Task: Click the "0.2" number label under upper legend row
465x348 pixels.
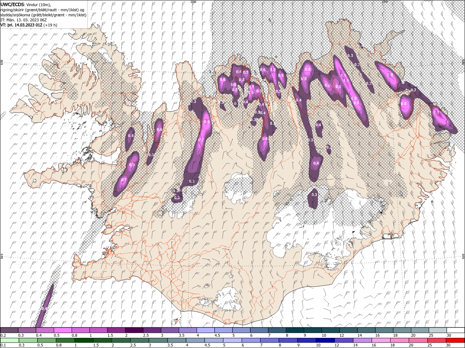Action: (3, 335)
